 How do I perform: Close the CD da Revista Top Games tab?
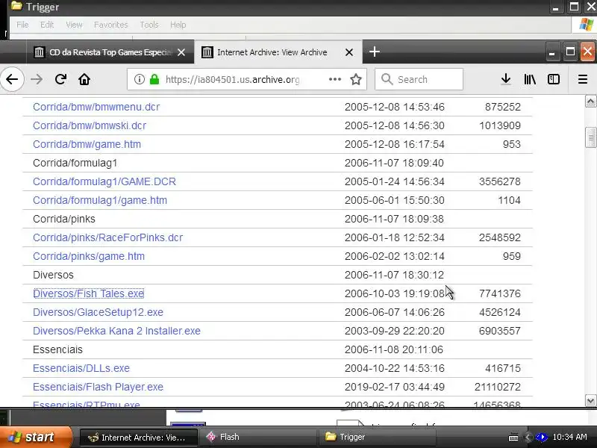click(x=181, y=52)
